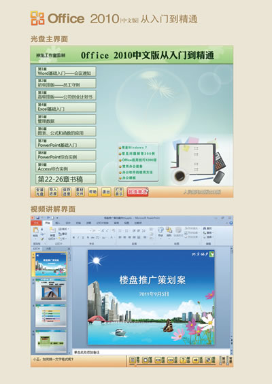
Task: Open the 重装Windows 7 bonus link
Action: [134, 147]
